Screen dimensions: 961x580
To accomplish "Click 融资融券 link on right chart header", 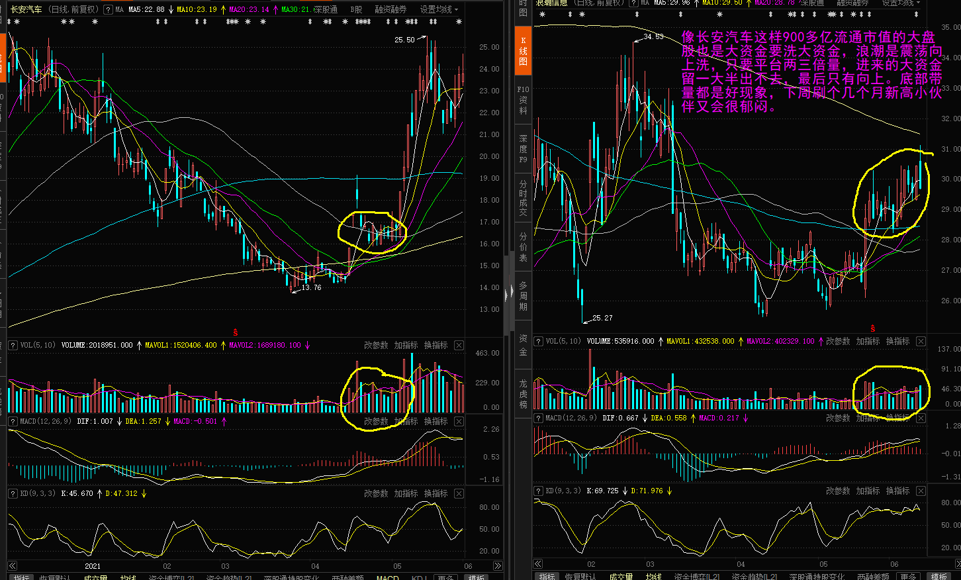I will click(852, 3).
